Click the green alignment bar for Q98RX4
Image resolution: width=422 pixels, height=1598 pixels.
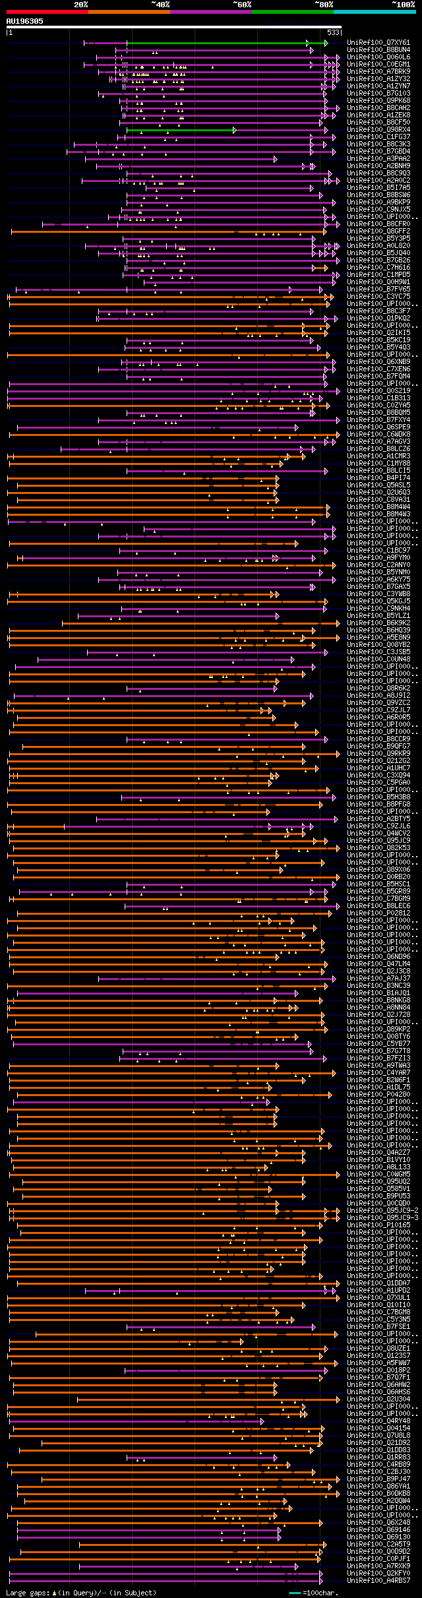pyautogui.click(x=181, y=130)
